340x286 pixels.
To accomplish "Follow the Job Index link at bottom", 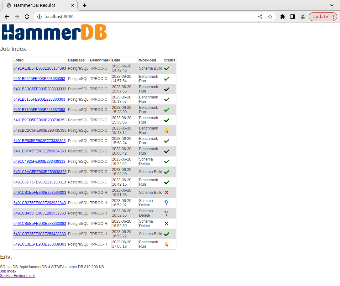I will (8, 271).
